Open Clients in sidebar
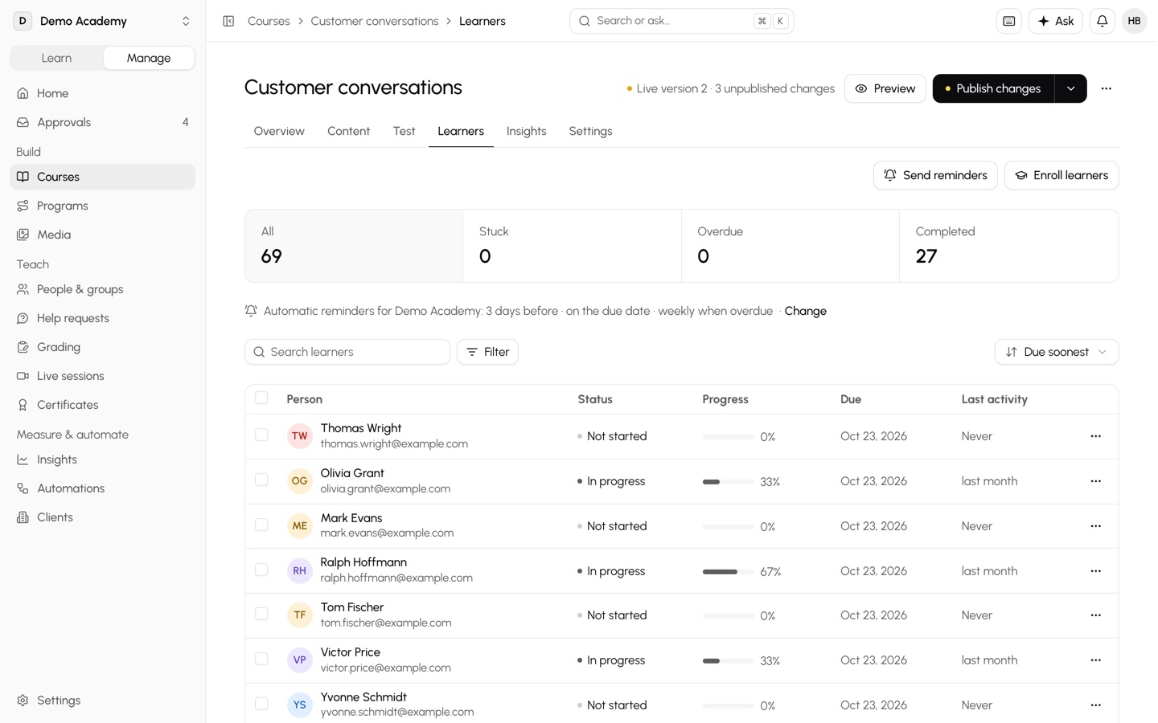 [103, 517]
